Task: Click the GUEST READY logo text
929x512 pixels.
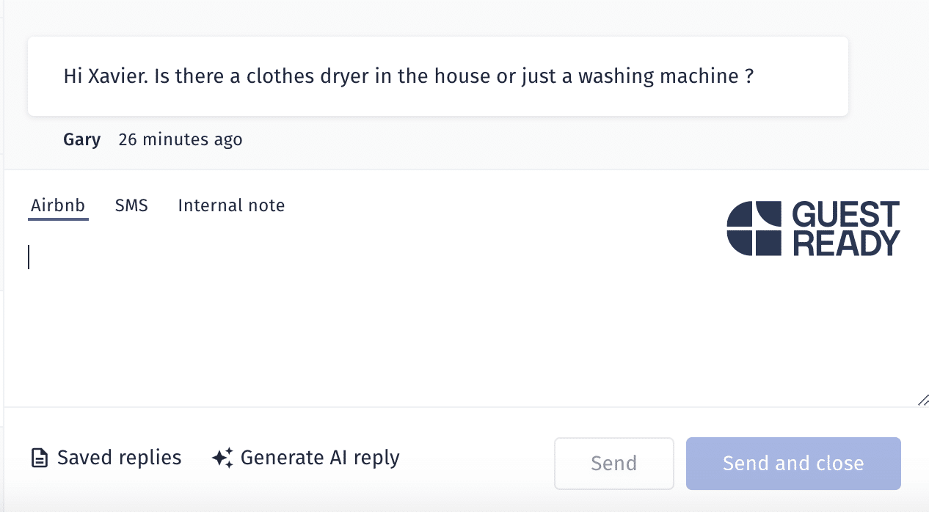Action: click(846, 229)
